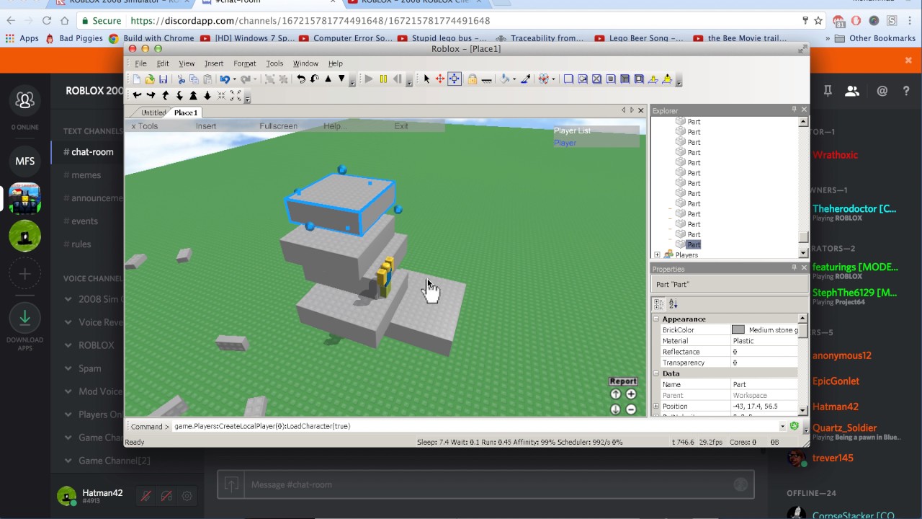Collapse the Appearance property category
The height and width of the screenshot is (519, 922).
coord(656,319)
